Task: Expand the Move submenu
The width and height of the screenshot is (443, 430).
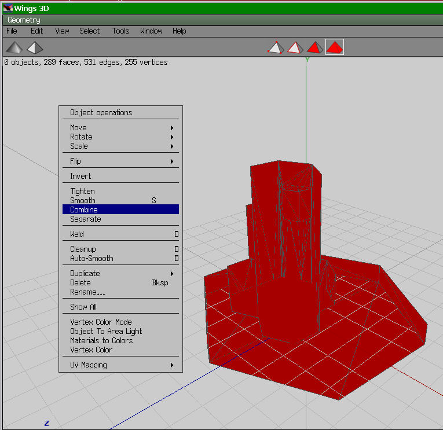Action: [120, 127]
